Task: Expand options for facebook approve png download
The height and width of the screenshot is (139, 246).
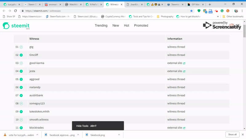Action: [78, 135]
